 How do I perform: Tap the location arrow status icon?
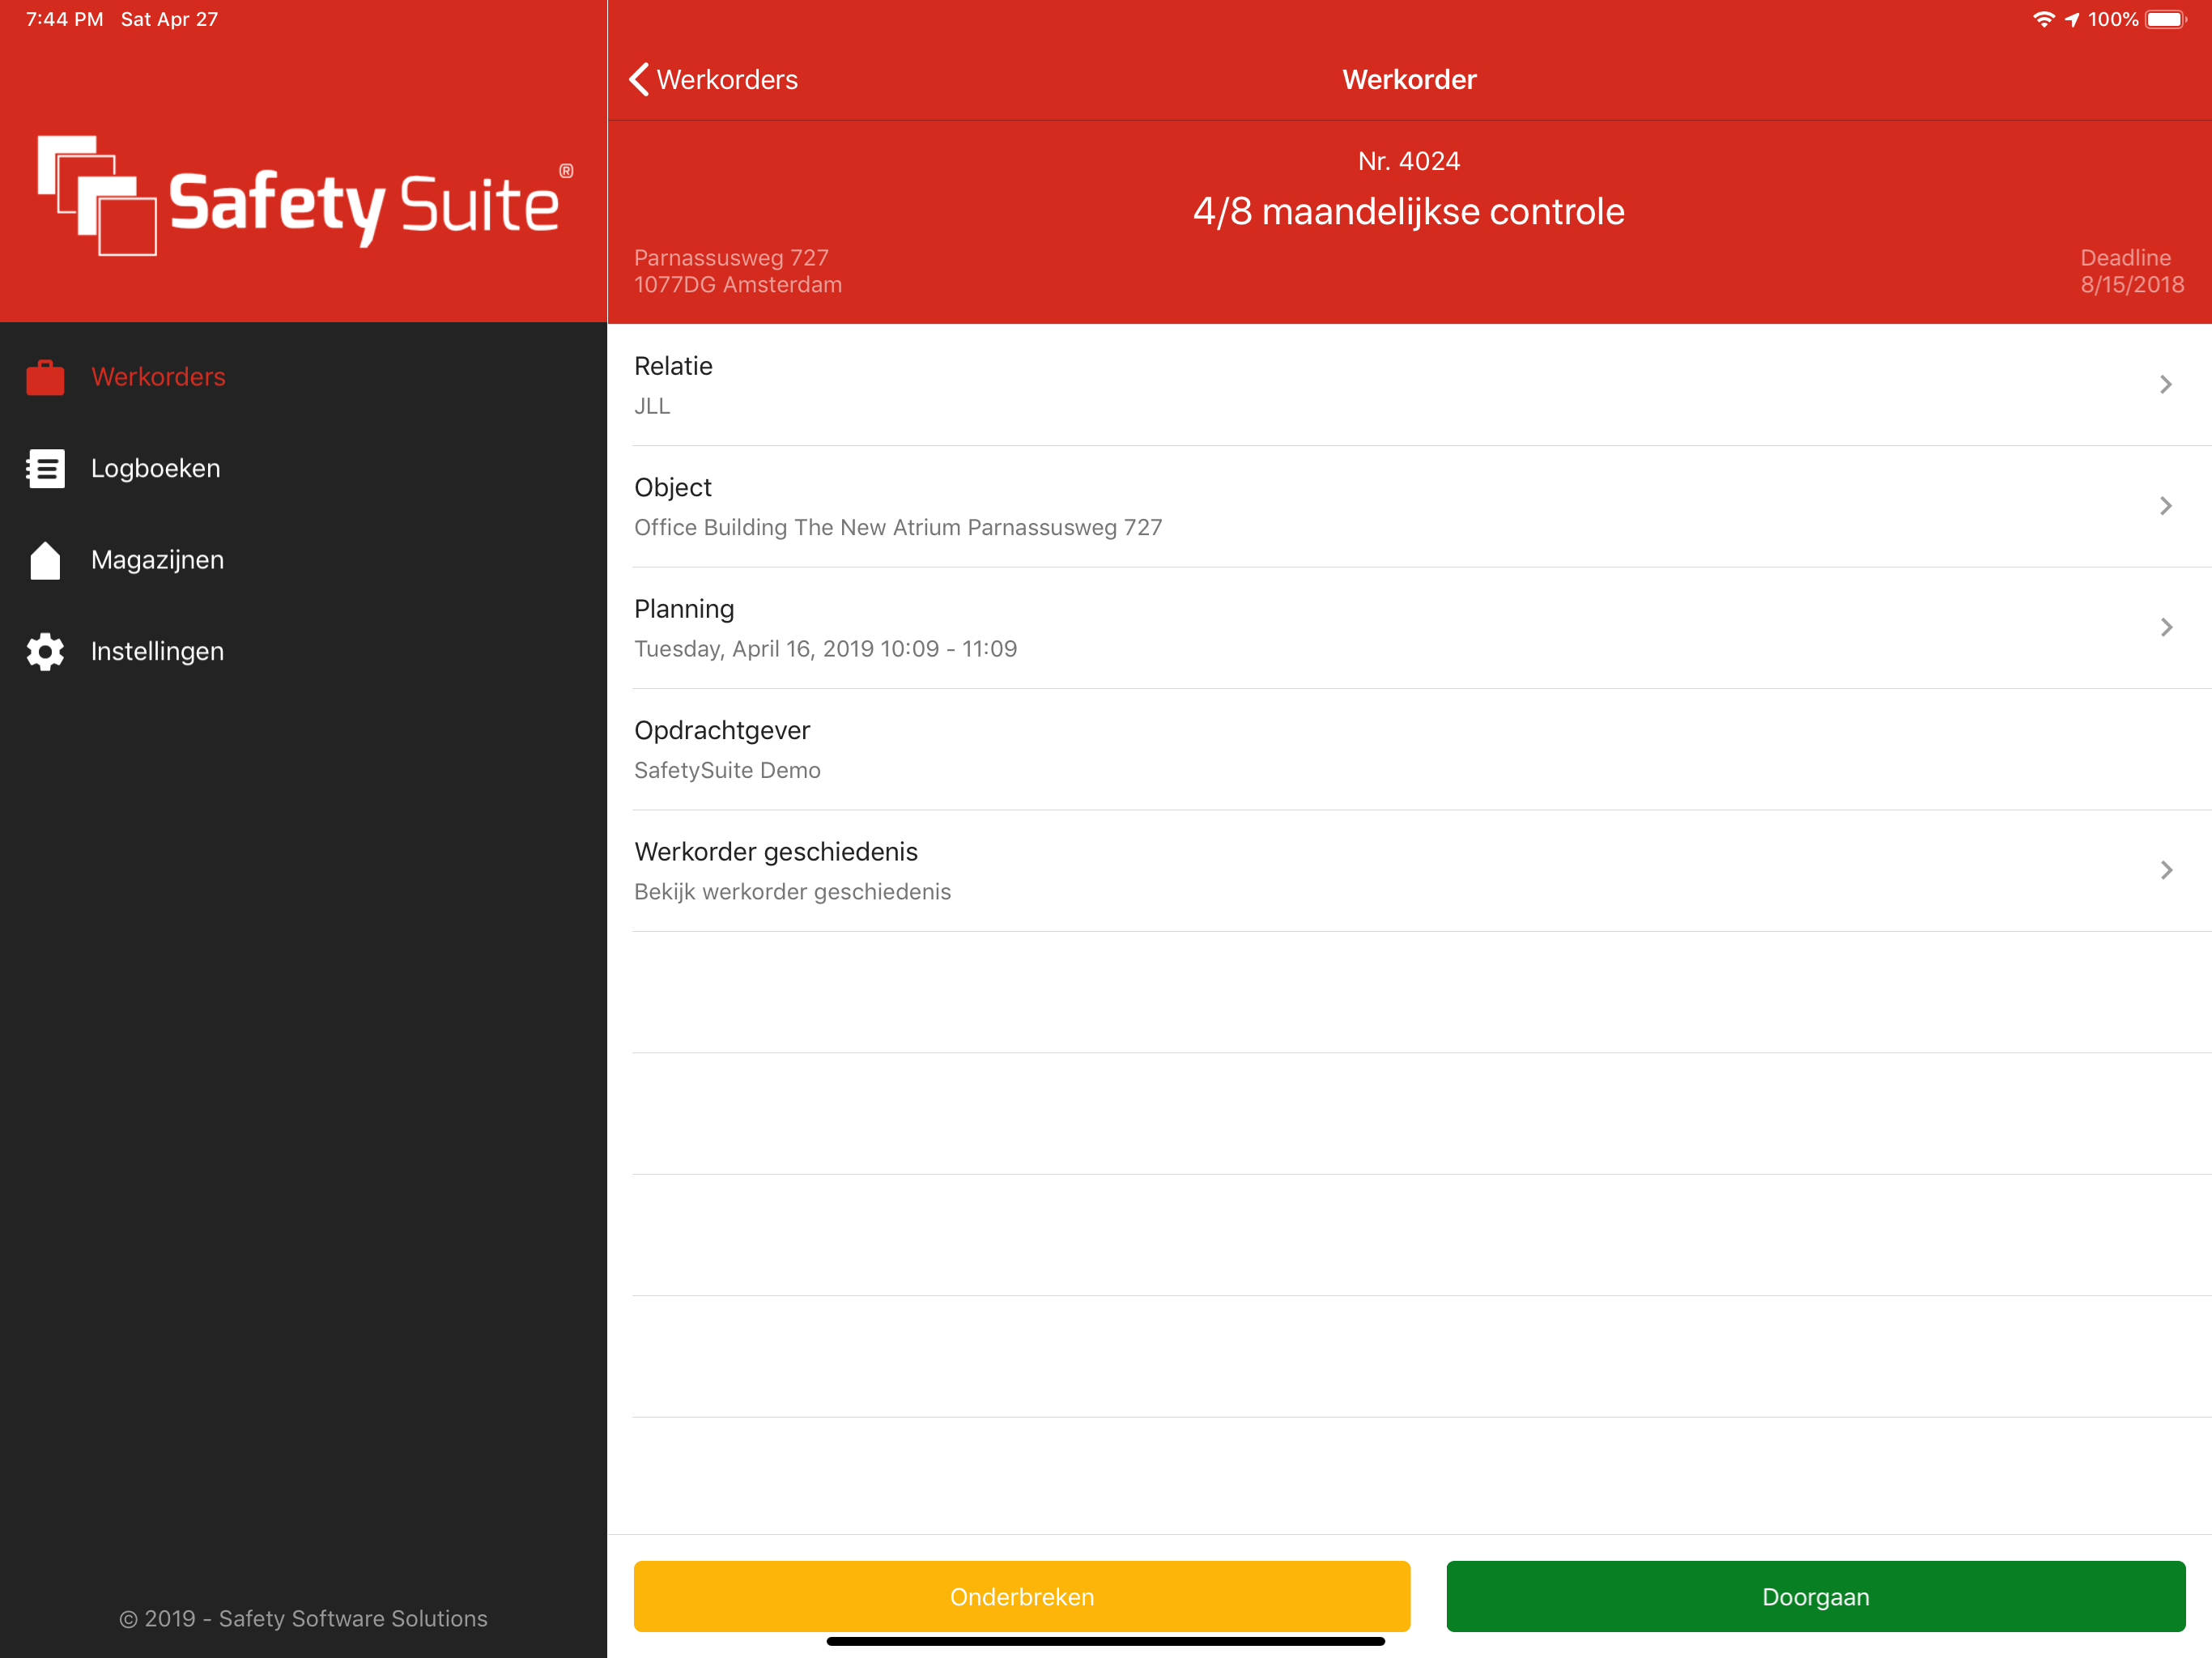click(x=2072, y=19)
